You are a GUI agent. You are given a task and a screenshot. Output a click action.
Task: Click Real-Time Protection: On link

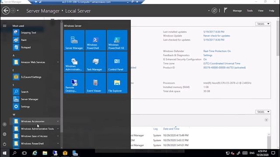click(x=217, y=51)
